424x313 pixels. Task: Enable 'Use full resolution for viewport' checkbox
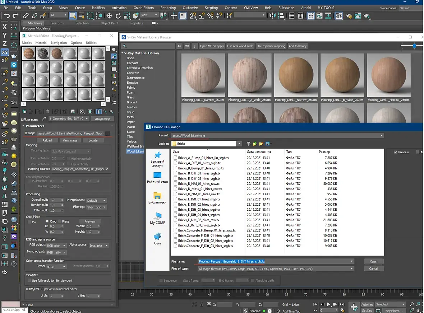pos(29,280)
